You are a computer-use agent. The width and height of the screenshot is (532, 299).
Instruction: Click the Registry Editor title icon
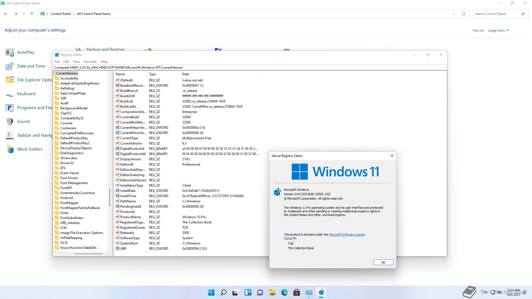57,55
